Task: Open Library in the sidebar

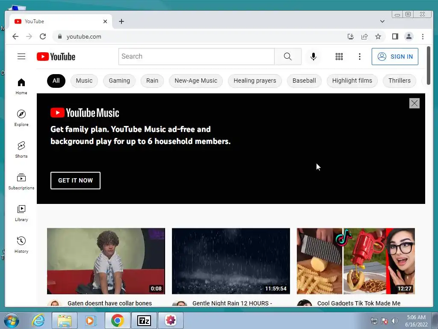Action: click(x=21, y=213)
